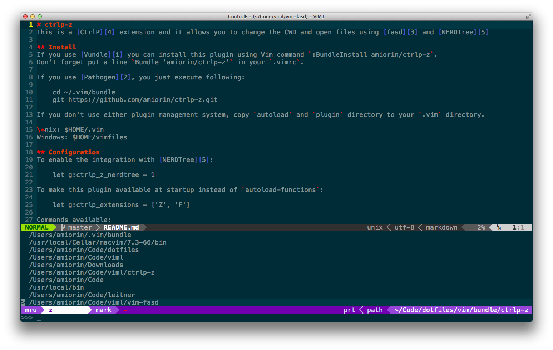Viewport: 553px width, 350px height.
Task: Click the git branch icon before master
Action: [63, 227]
